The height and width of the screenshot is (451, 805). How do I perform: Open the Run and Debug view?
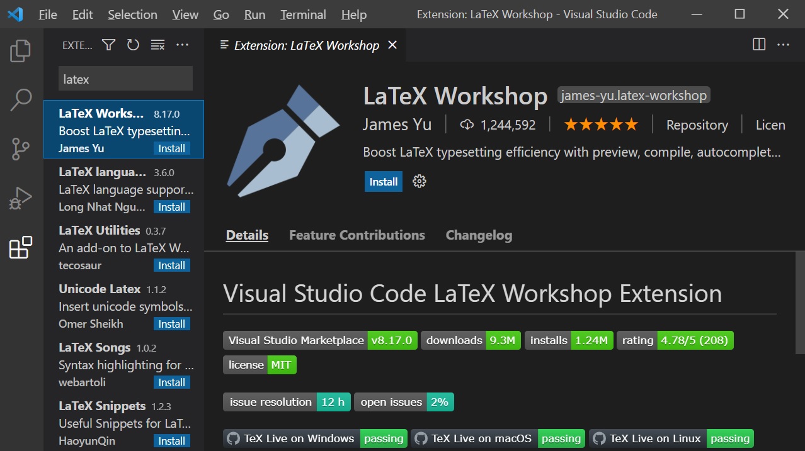[21, 198]
